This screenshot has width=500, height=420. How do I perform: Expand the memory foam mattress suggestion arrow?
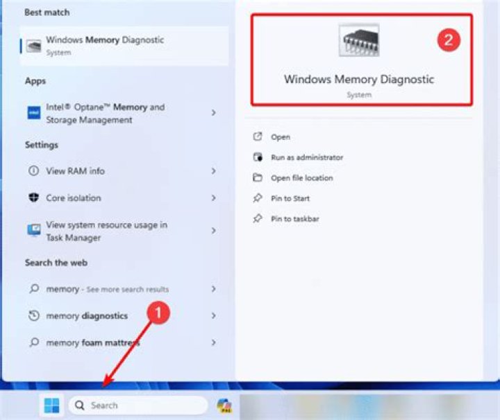click(213, 343)
